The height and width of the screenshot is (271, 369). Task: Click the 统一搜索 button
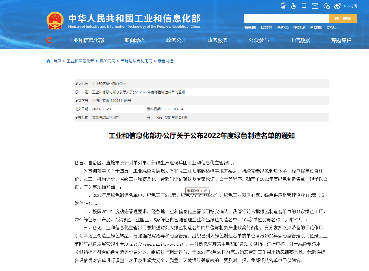point(343,19)
